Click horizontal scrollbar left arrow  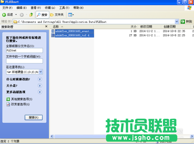pyautogui.click(x=52, y=136)
